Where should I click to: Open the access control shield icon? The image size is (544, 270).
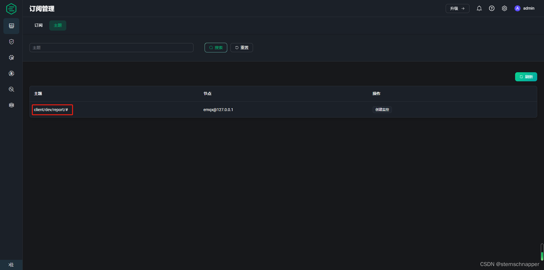11,42
